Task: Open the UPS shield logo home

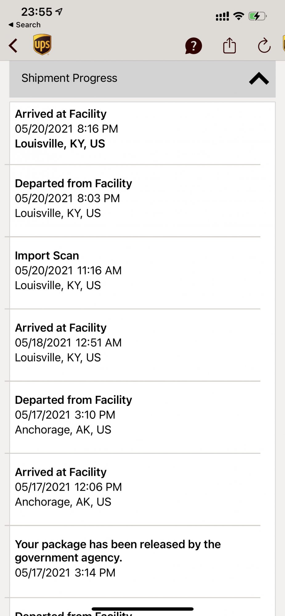Action: coord(42,45)
